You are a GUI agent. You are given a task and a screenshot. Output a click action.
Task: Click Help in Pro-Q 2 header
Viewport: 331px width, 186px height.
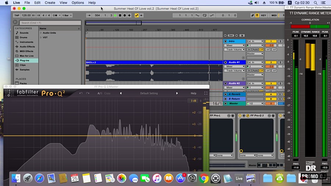pos(193,93)
